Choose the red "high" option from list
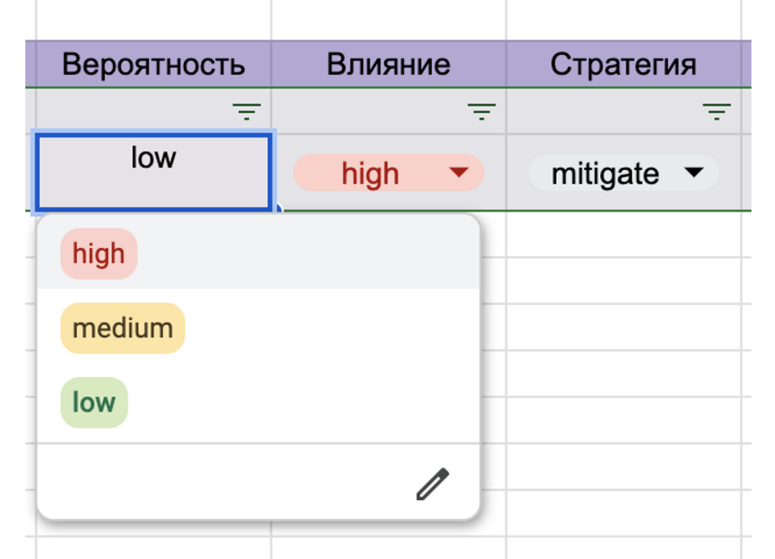 tap(99, 253)
